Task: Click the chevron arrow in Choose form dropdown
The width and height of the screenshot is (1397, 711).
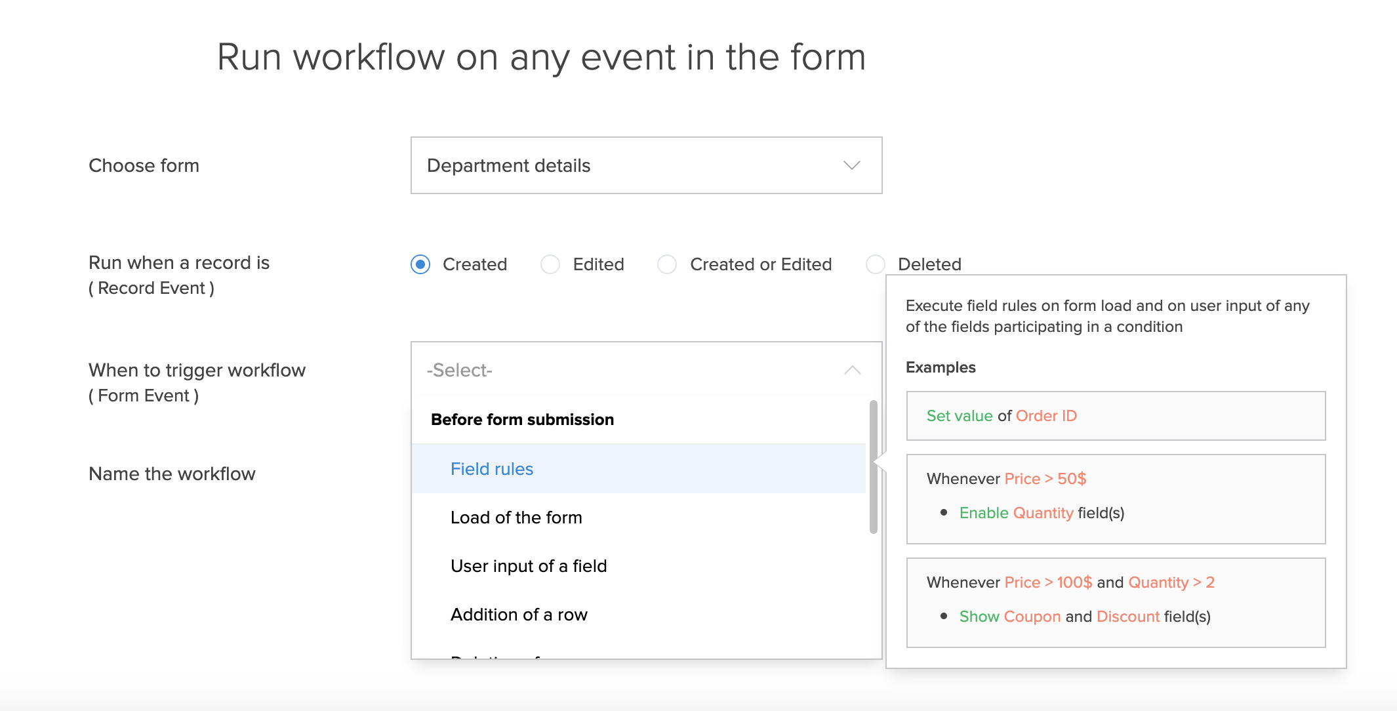Action: [x=851, y=165]
